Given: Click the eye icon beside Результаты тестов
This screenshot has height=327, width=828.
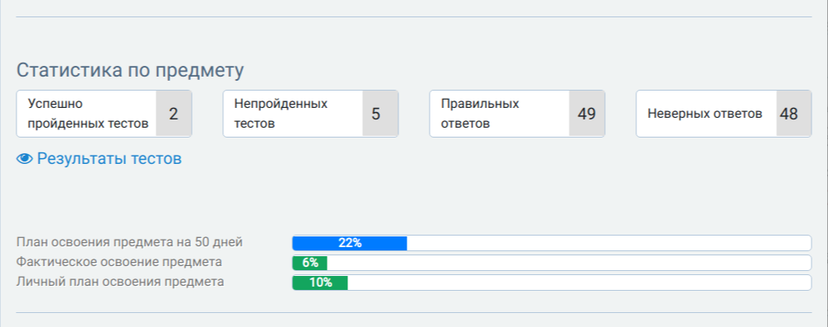Looking at the screenshot, I should (x=25, y=158).
